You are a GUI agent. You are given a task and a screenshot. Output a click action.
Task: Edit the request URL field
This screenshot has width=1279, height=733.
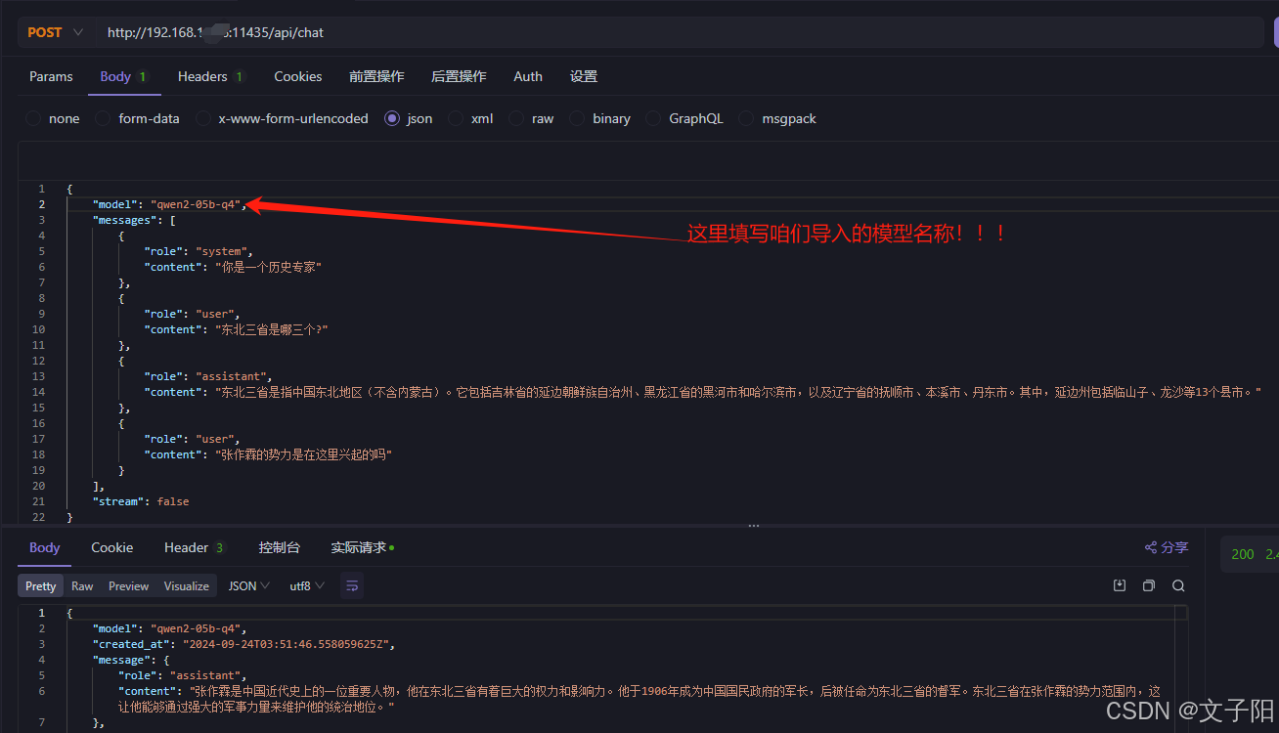tap(680, 32)
